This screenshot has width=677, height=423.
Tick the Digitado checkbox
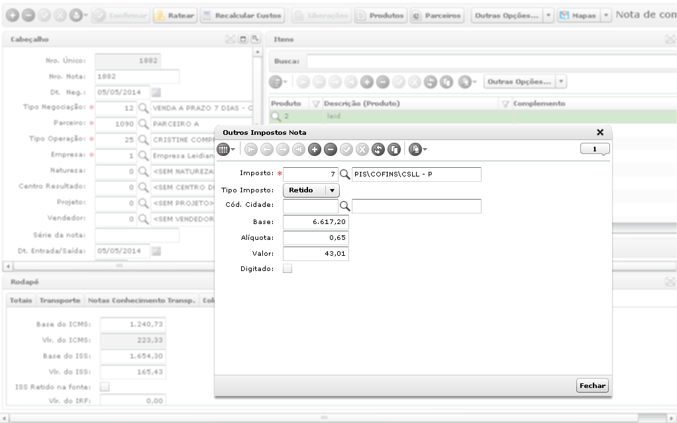click(287, 269)
